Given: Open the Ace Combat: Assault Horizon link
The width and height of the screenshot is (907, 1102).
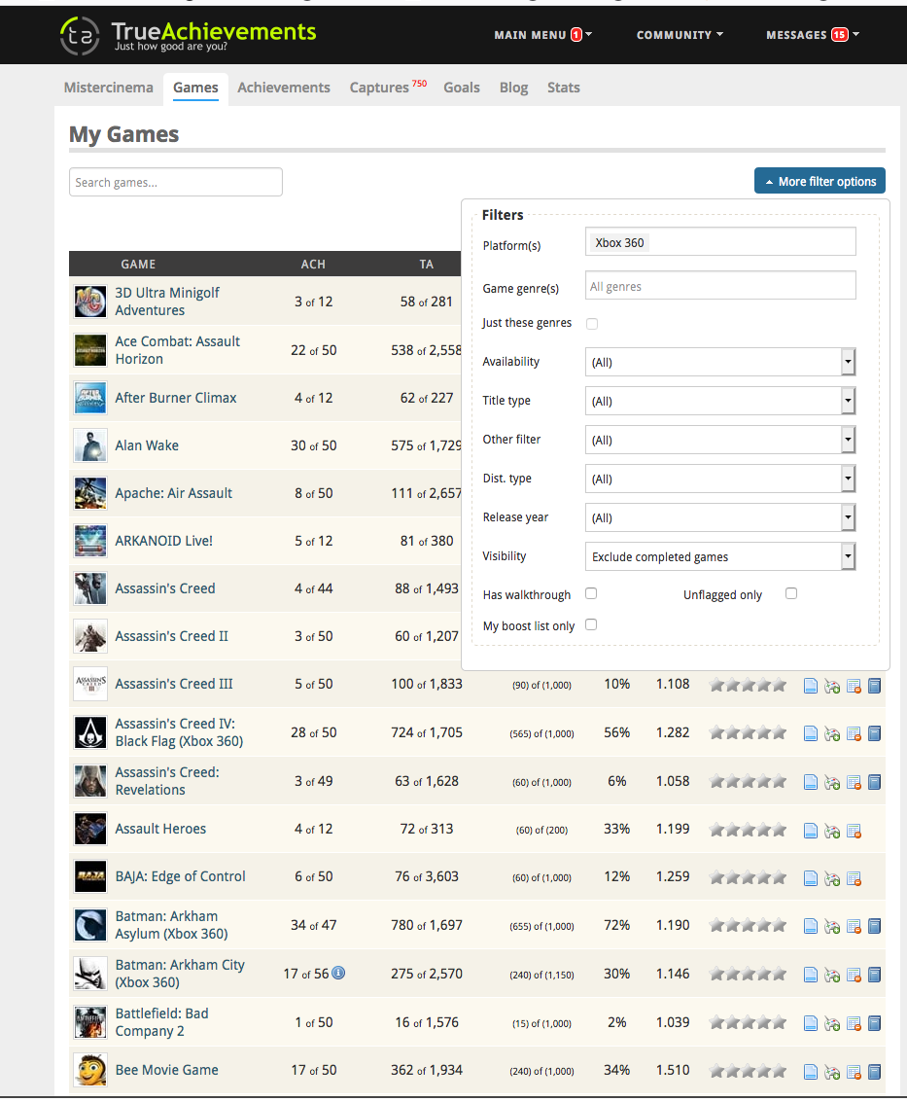Looking at the screenshot, I should click(178, 350).
